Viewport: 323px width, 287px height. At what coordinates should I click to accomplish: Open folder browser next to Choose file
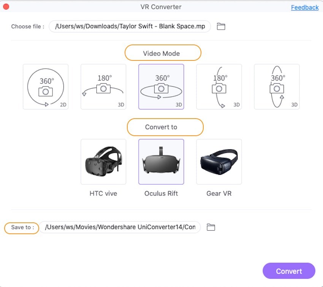tap(221, 26)
